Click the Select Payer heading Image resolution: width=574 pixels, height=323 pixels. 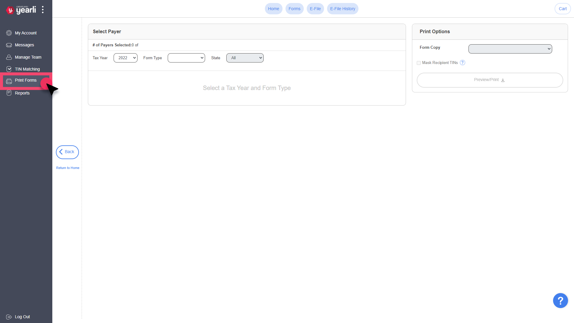[107, 31]
